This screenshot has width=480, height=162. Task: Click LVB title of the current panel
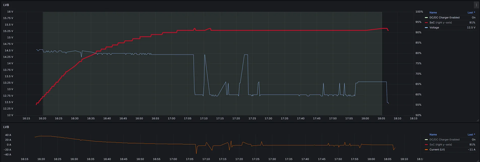(x=6, y=127)
